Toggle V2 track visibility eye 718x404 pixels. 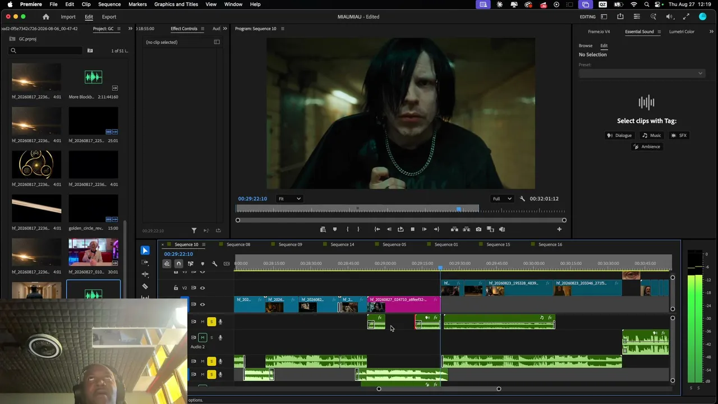coord(202,288)
